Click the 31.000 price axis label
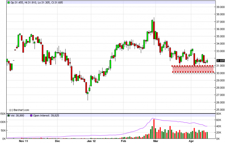 pyautogui.click(x=220, y=66)
